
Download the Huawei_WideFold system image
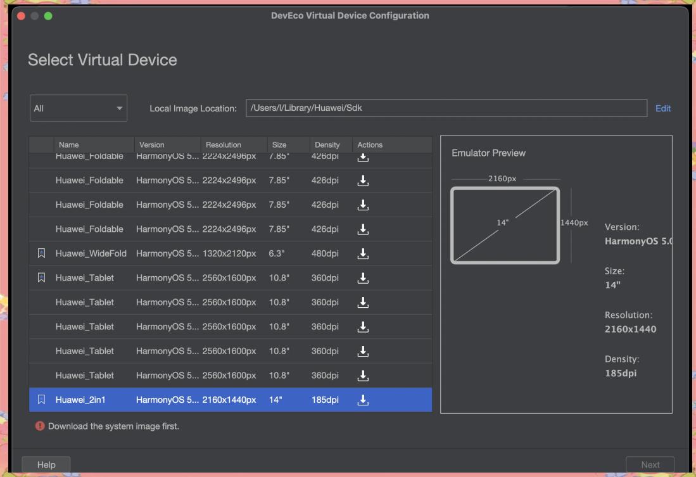pos(363,253)
